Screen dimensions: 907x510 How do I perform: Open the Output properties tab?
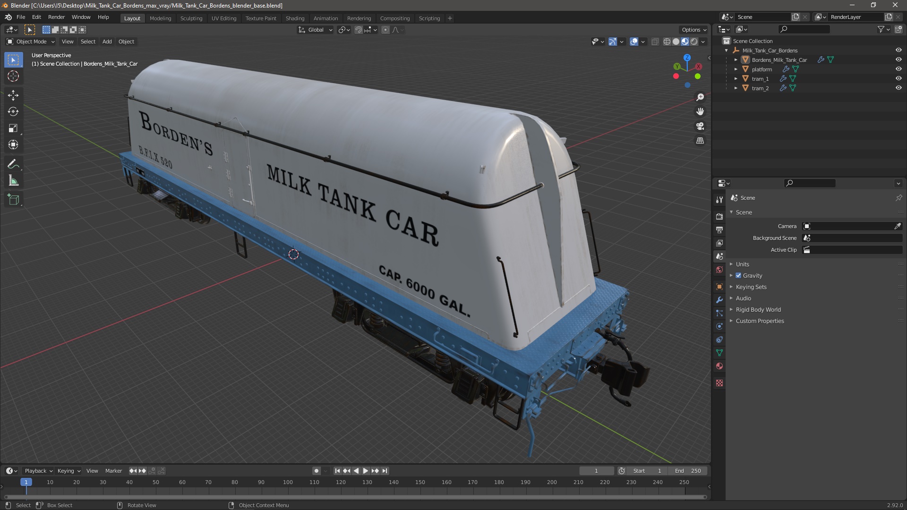(x=719, y=229)
